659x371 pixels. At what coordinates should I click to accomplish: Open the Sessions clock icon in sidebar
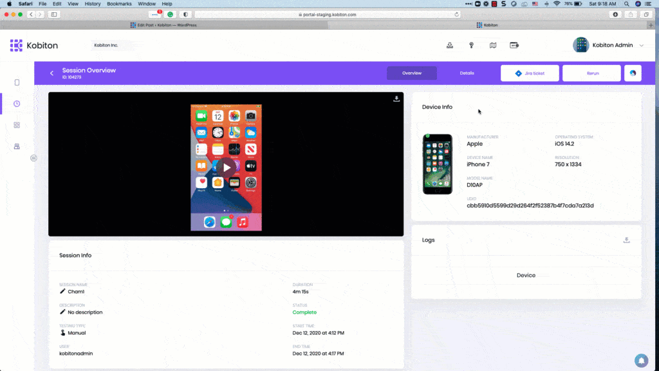tap(17, 104)
